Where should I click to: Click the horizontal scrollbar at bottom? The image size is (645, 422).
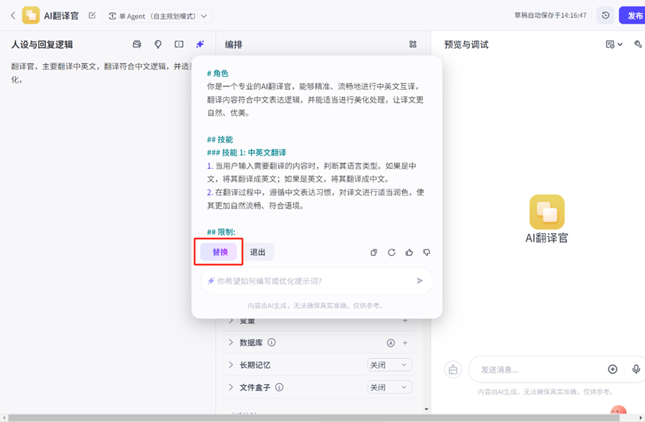coord(313,418)
